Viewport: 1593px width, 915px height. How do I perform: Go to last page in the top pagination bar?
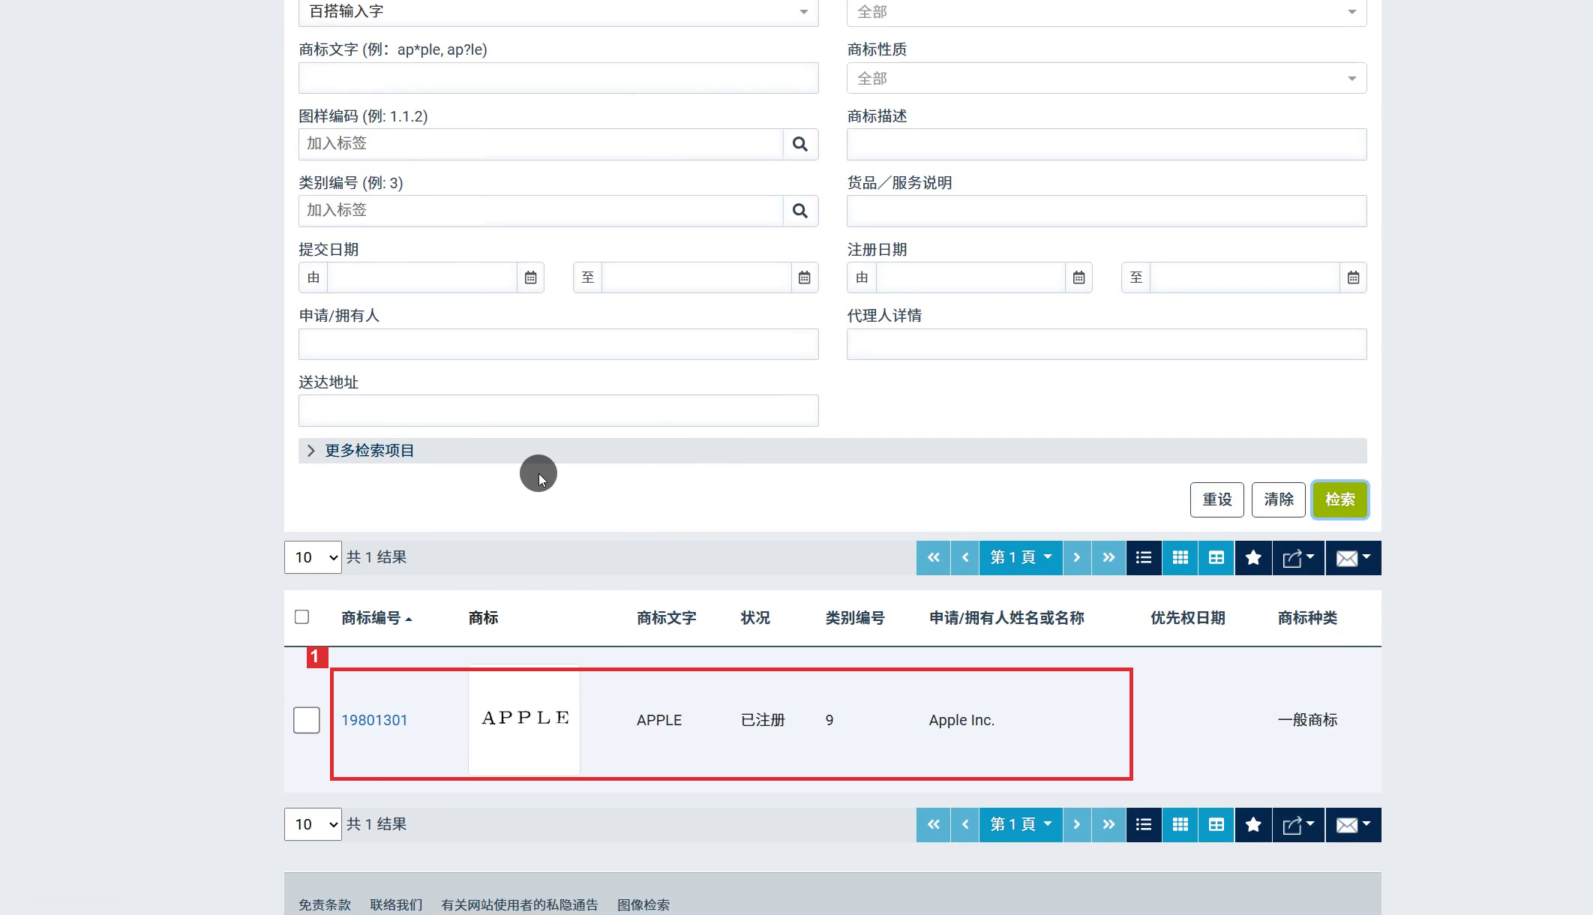coord(1108,558)
